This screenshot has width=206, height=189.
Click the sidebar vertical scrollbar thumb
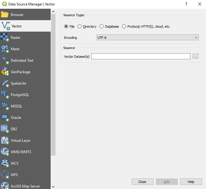(53, 85)
